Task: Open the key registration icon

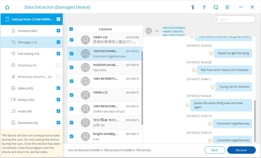Action: pos(193,7)
